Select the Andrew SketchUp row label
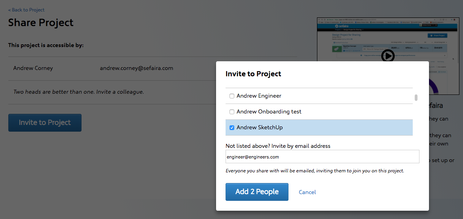Image resolution: width=463 pixels, height=219 pixels. point(260,128)
